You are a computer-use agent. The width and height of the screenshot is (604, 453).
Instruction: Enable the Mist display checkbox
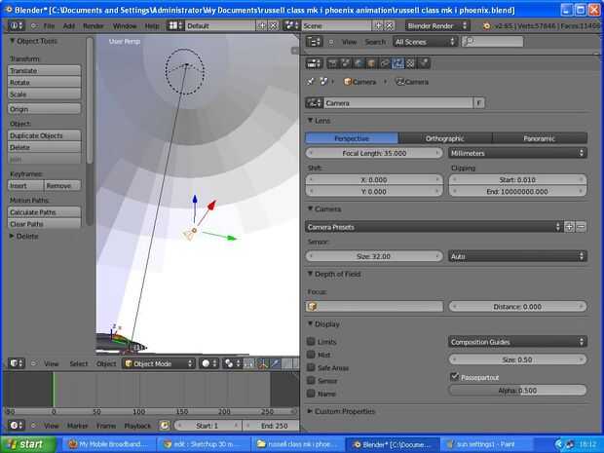pyautogui.click(x=311, y=355)
